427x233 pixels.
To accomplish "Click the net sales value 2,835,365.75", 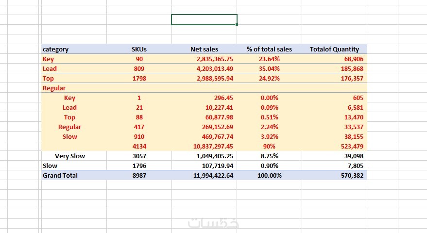I will [213, 59].
